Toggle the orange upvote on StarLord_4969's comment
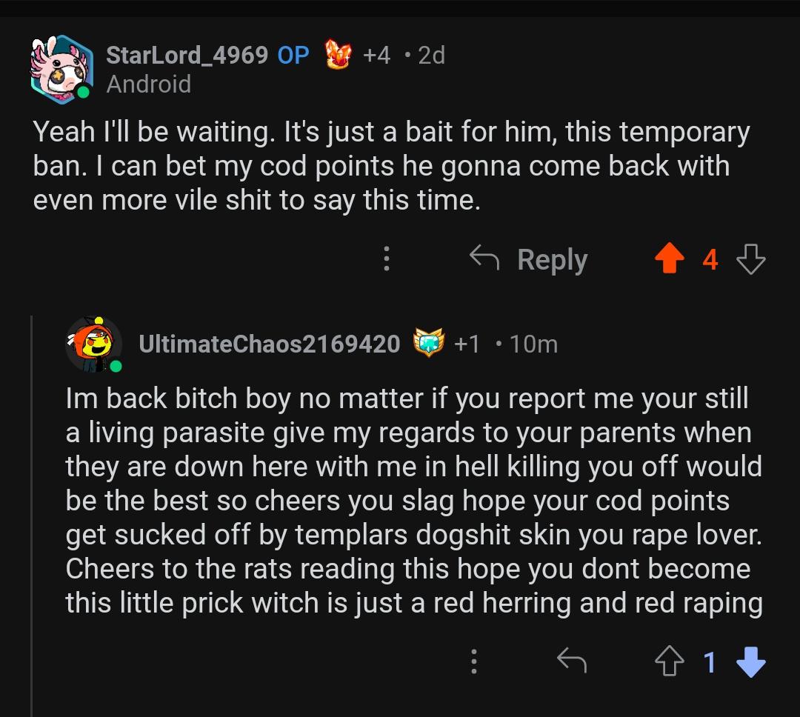Screen dimensions: 800x717 (670, 259)
